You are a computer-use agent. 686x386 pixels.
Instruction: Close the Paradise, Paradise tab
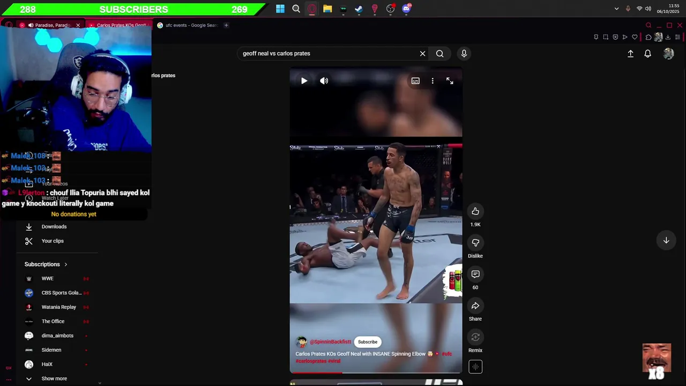(78, 25)
